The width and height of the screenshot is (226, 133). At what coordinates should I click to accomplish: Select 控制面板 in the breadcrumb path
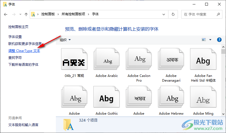click(x=48, y=14)
